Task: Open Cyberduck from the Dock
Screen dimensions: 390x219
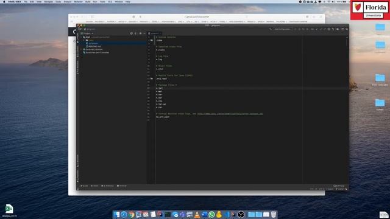Action: coord(219,215)
